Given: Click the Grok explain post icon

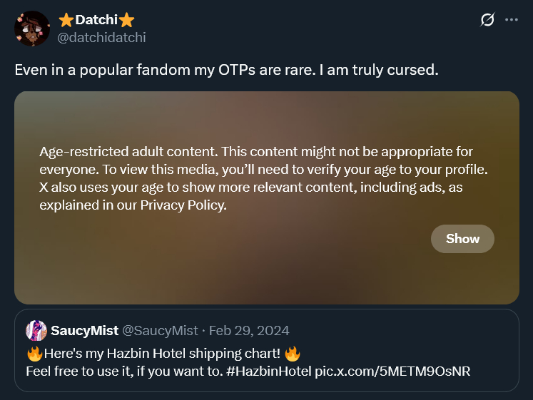Looking at the screenshot, I should 487,20.
